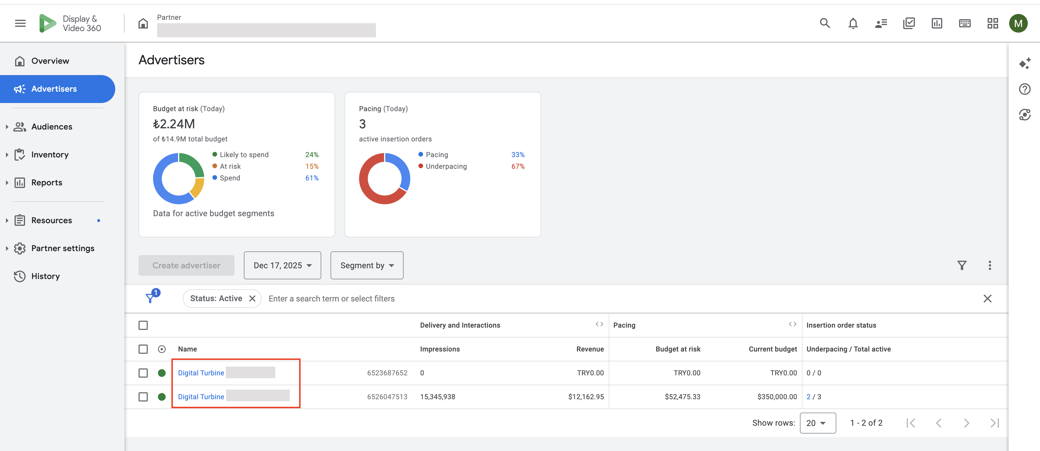Open the apps grid icon

point(992,23)
